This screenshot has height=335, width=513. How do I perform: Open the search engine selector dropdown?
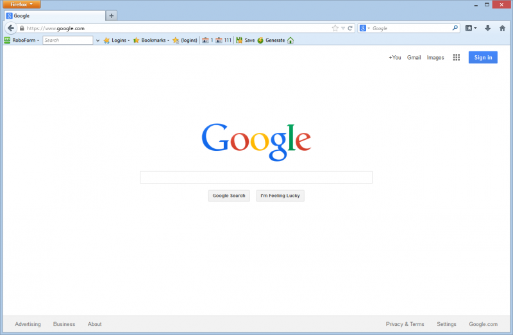pyautogui.click(x=364, y=28)
